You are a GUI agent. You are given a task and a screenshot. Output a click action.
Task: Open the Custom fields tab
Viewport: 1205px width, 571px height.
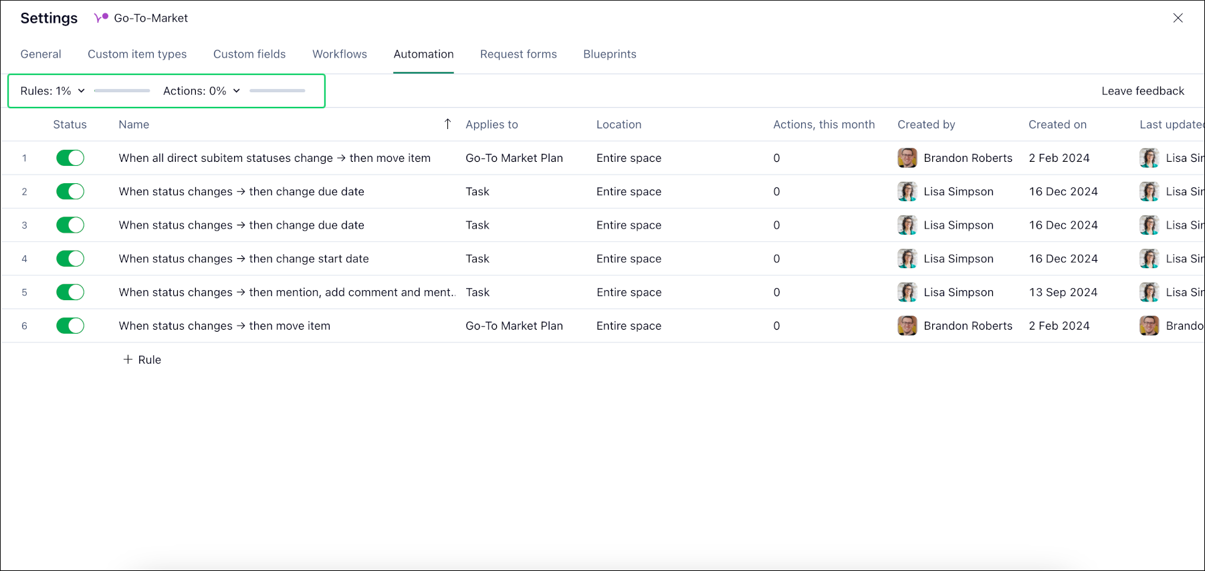tap(249, 54)
